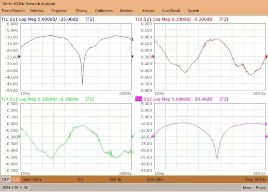Open the Save/Recall menu
Screen dimensions: 268x192
pyautogui.click(x=171, y=11)
